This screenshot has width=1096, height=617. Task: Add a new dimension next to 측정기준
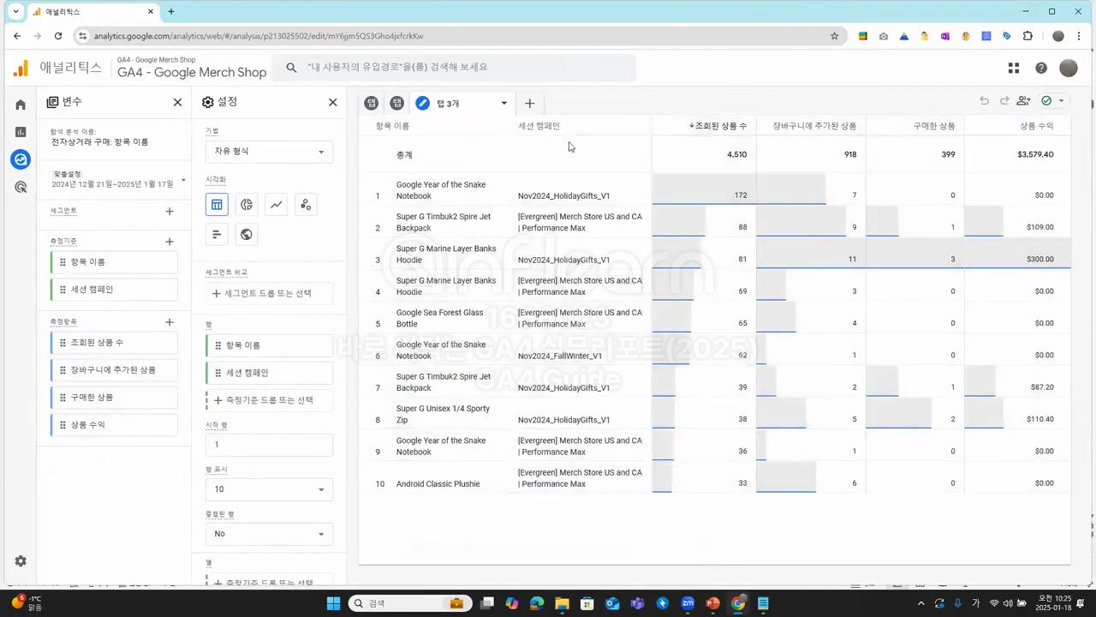[170, 242]
